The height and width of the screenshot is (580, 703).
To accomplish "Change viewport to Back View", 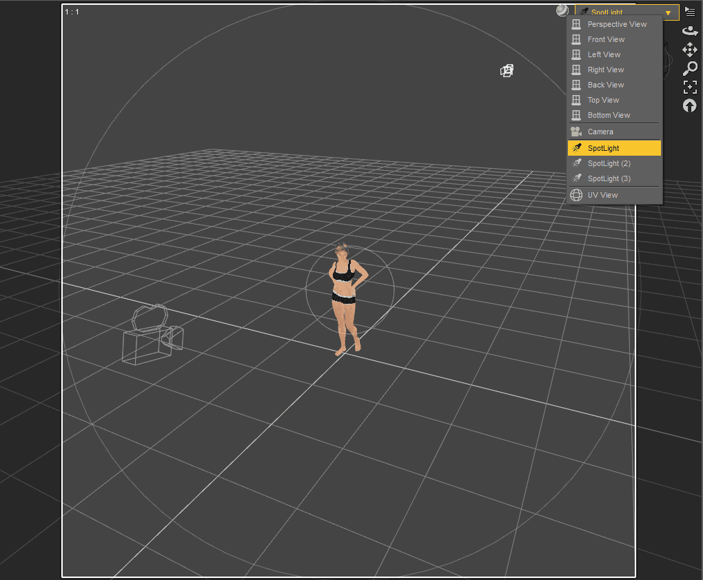I will point(606,85).
